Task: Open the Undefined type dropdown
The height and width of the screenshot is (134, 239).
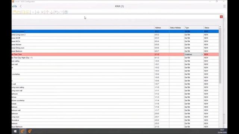Action: (x=202, y=54)
